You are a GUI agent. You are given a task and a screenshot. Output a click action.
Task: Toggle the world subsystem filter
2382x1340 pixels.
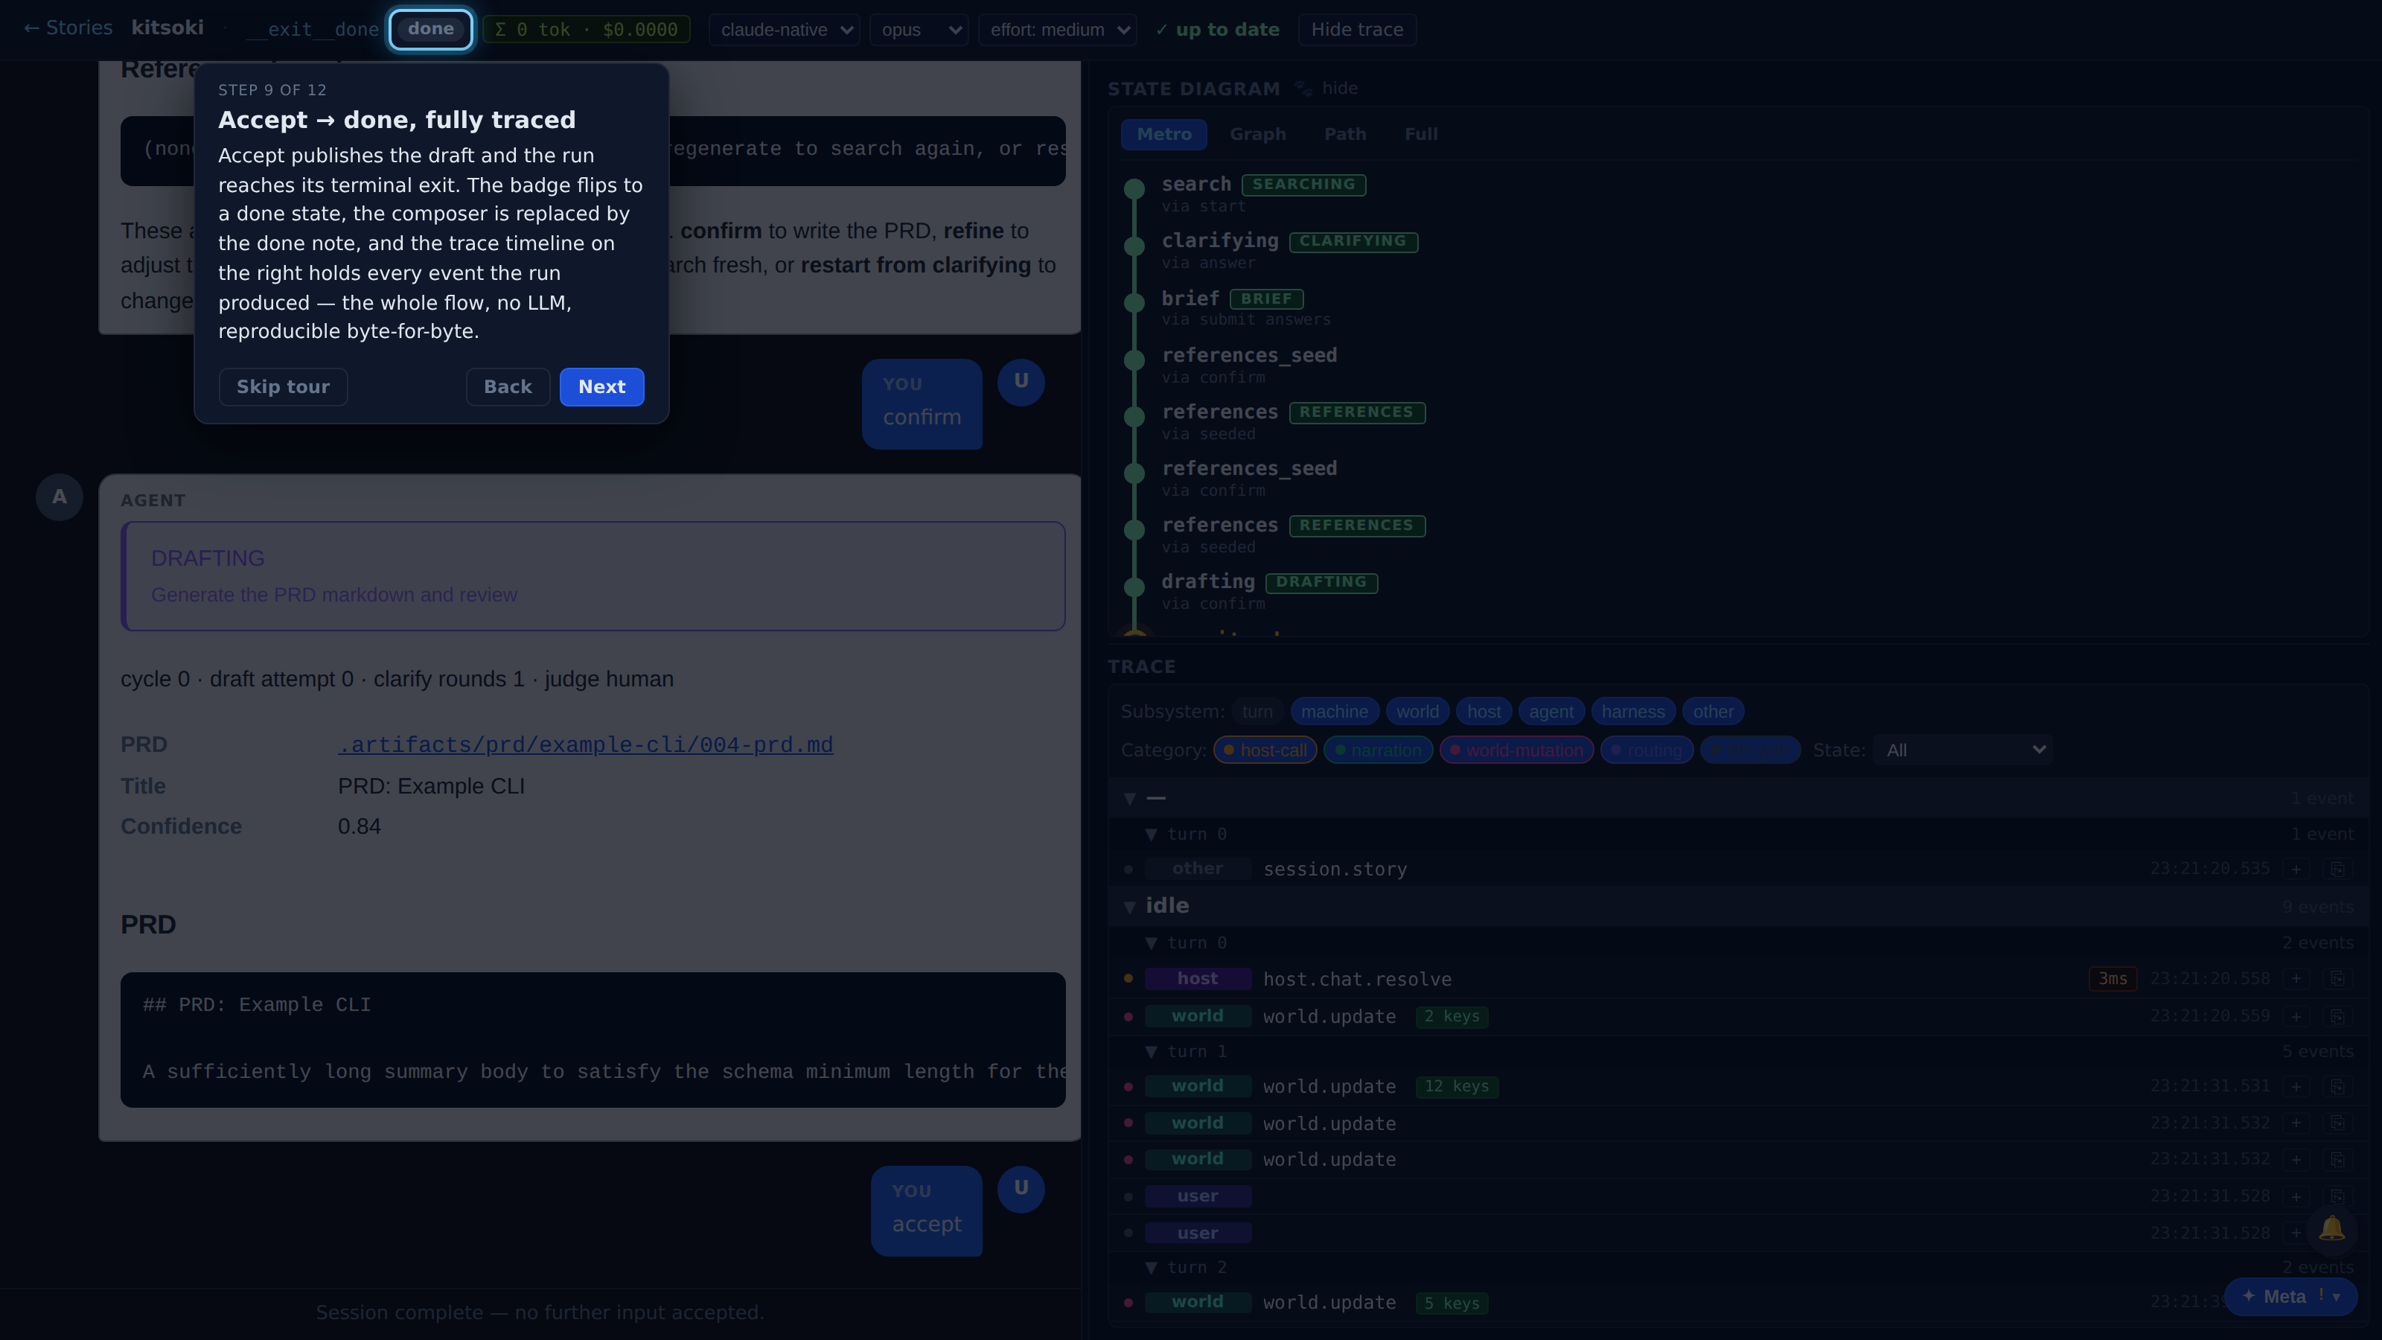[1417, 711]
